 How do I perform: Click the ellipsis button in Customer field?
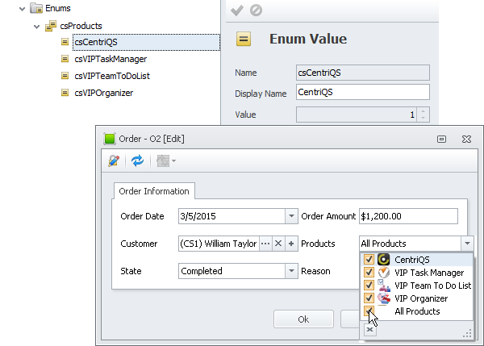(x=265, y=244)
